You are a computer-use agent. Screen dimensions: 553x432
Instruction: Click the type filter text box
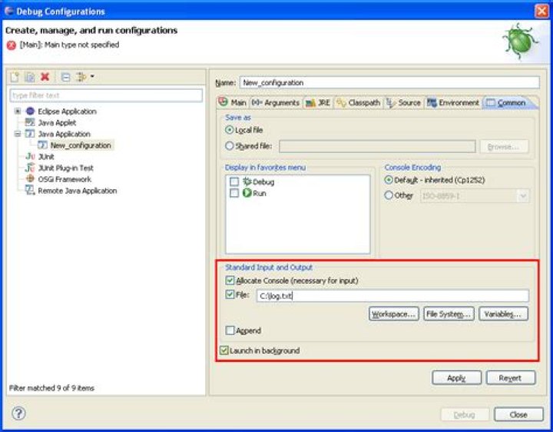[106, 95]
